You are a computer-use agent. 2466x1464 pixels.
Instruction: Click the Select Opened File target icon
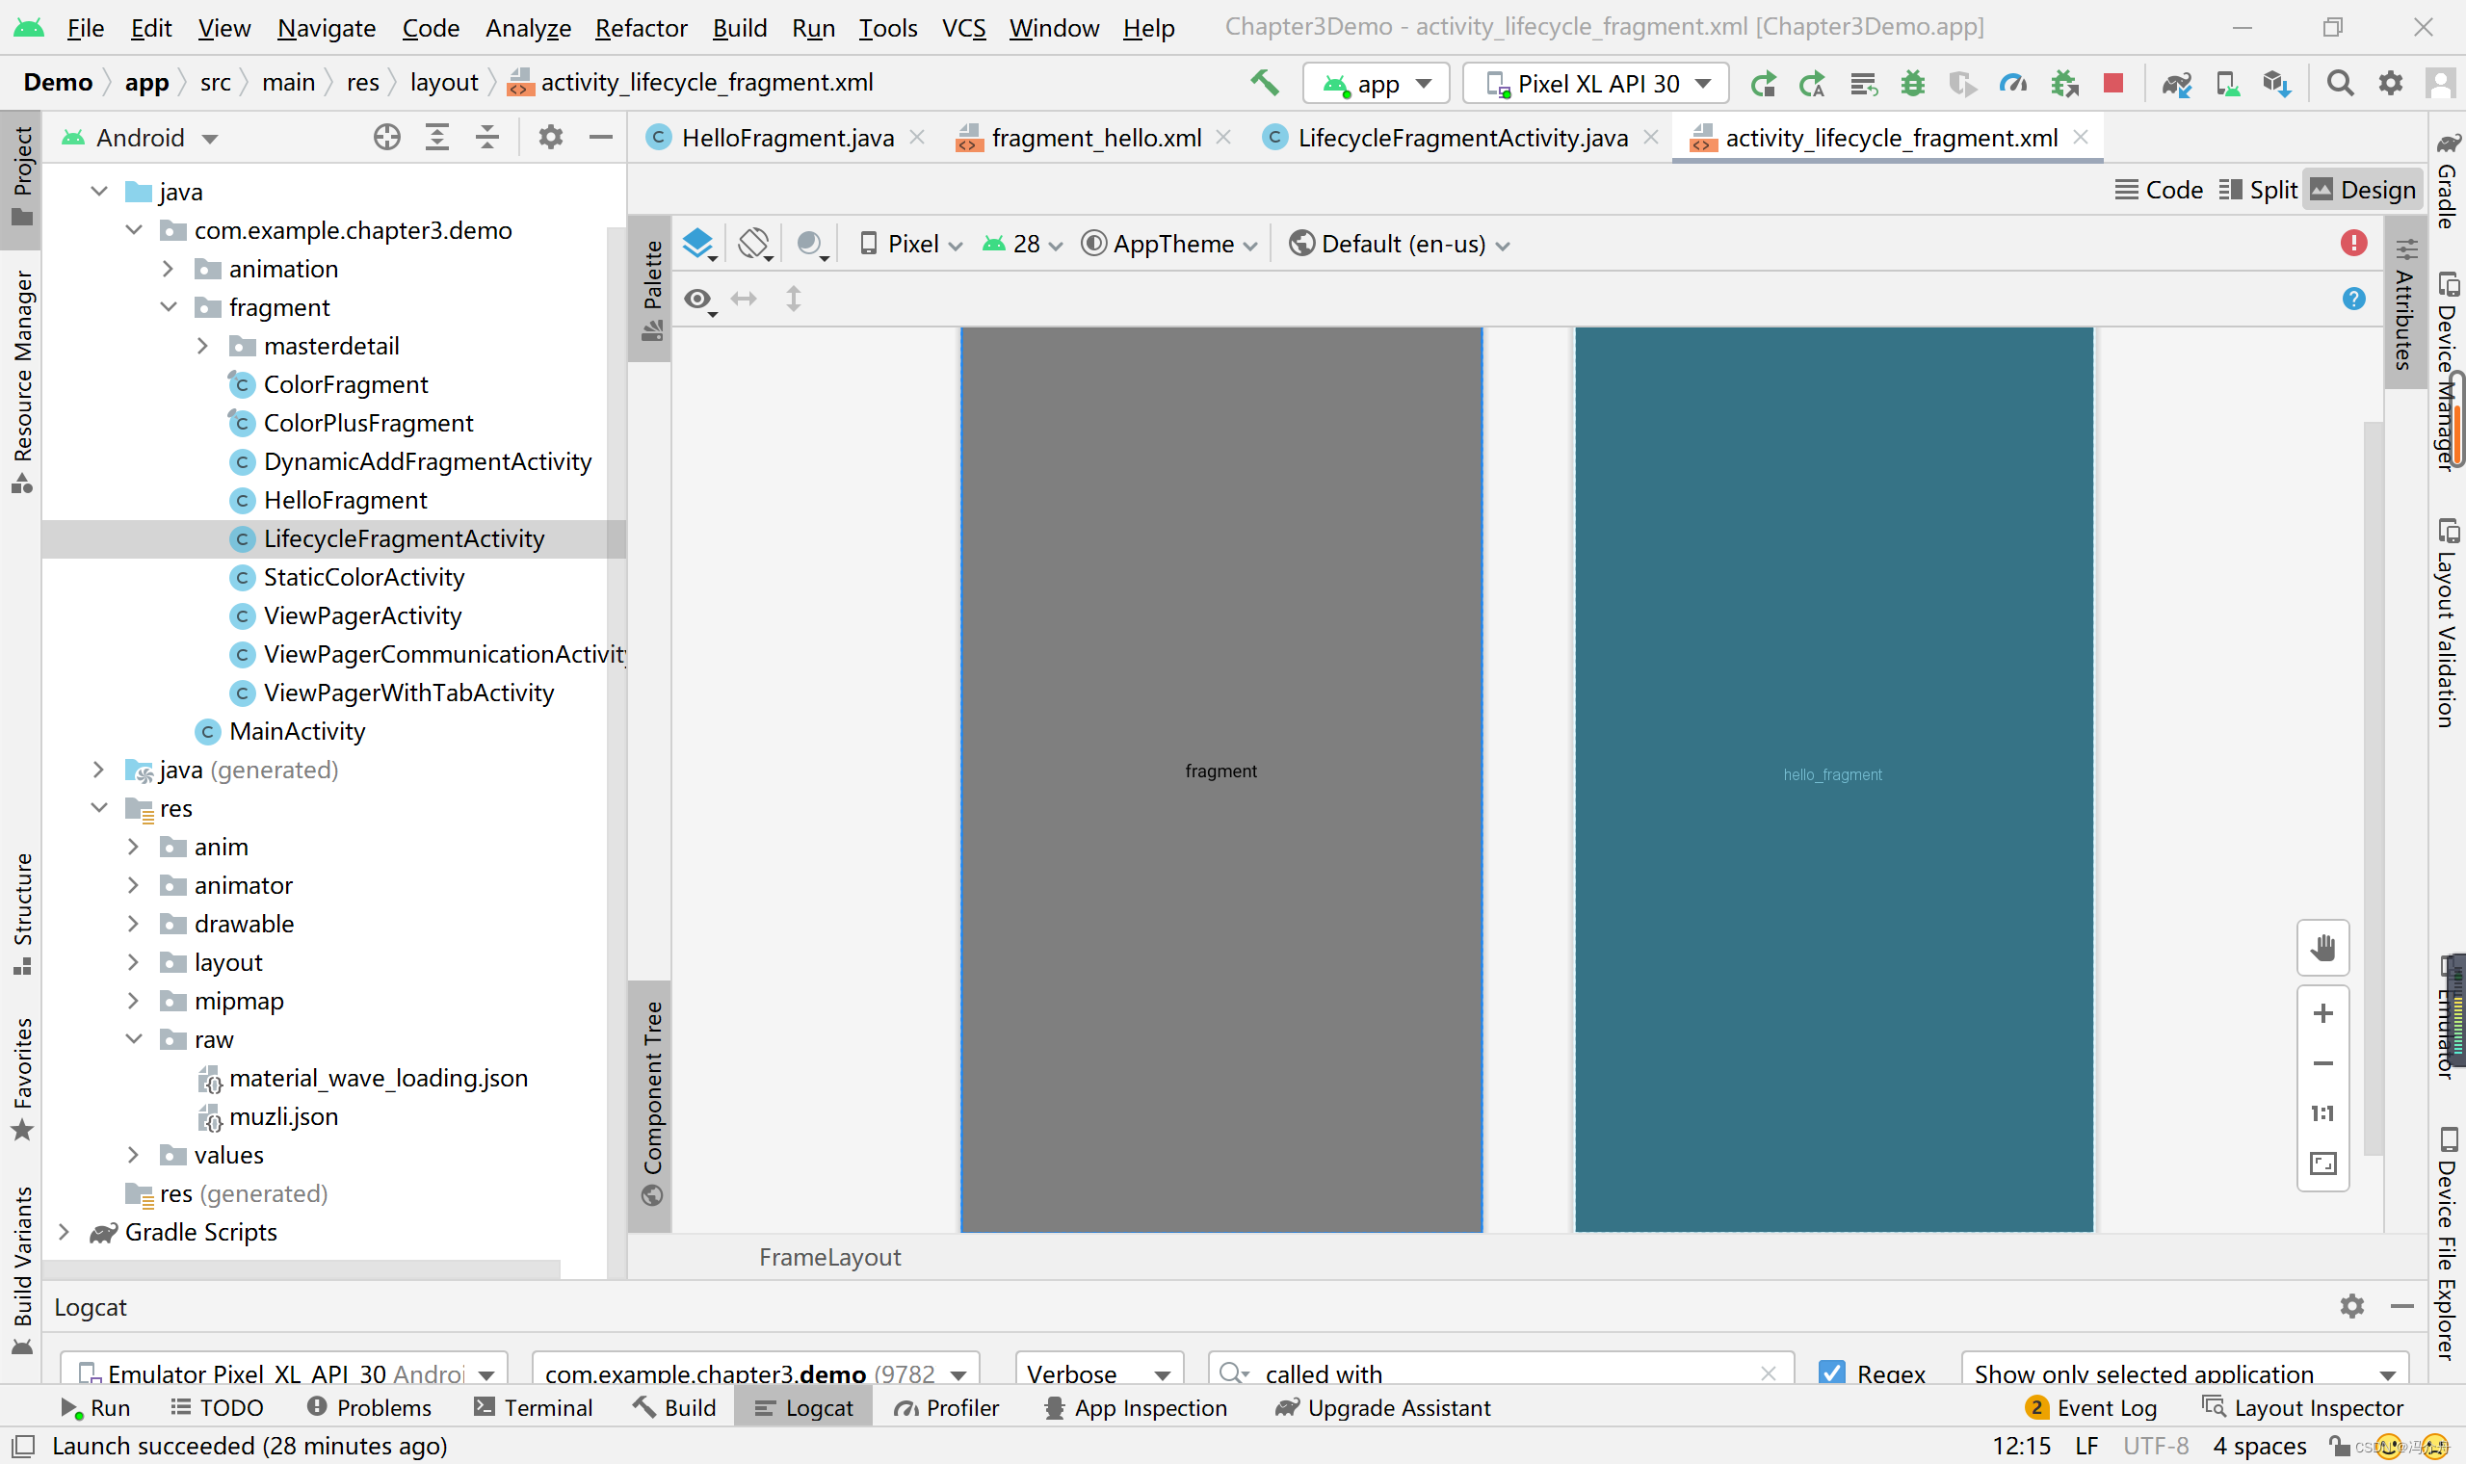(x=386, y=137)
